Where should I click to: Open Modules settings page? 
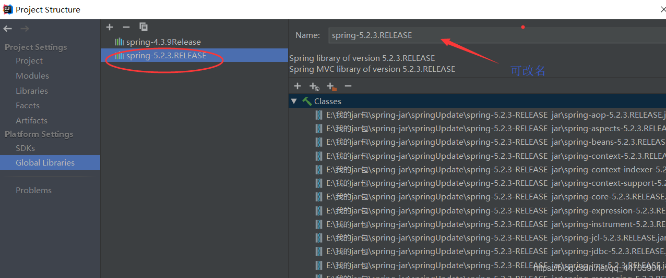[32, 75]
